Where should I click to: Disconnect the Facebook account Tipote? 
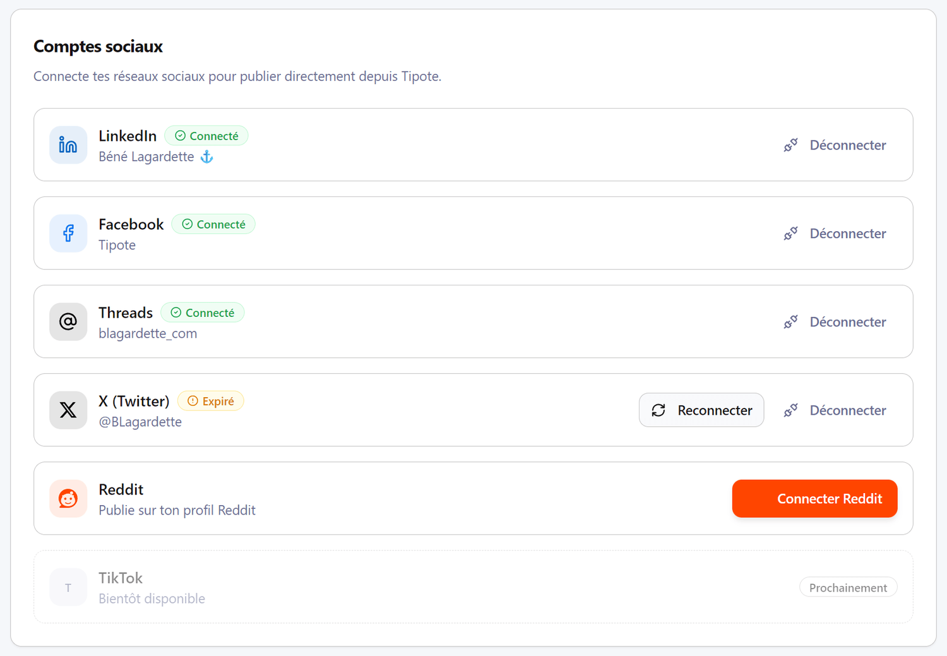tap(835, 234)
